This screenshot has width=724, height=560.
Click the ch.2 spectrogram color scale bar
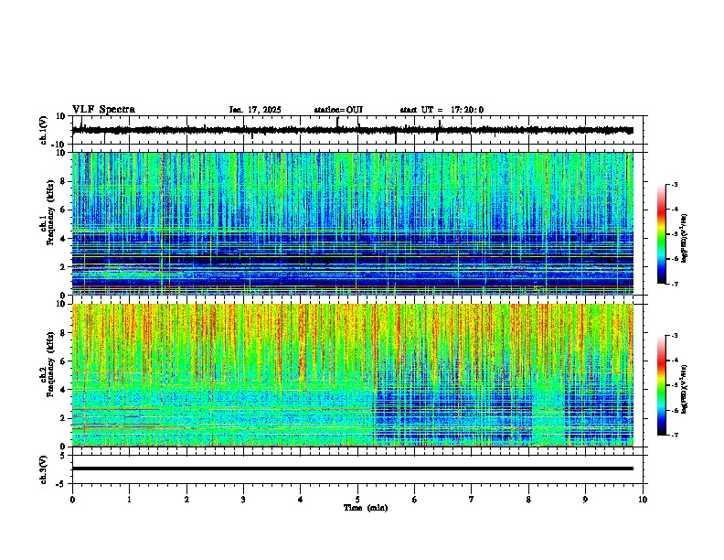click(662, 385)
